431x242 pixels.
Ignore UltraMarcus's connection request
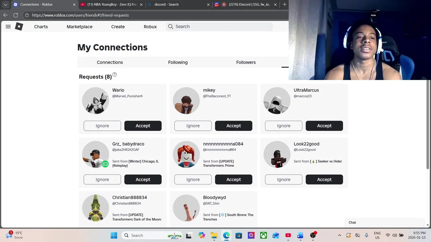tap(284, 126)
